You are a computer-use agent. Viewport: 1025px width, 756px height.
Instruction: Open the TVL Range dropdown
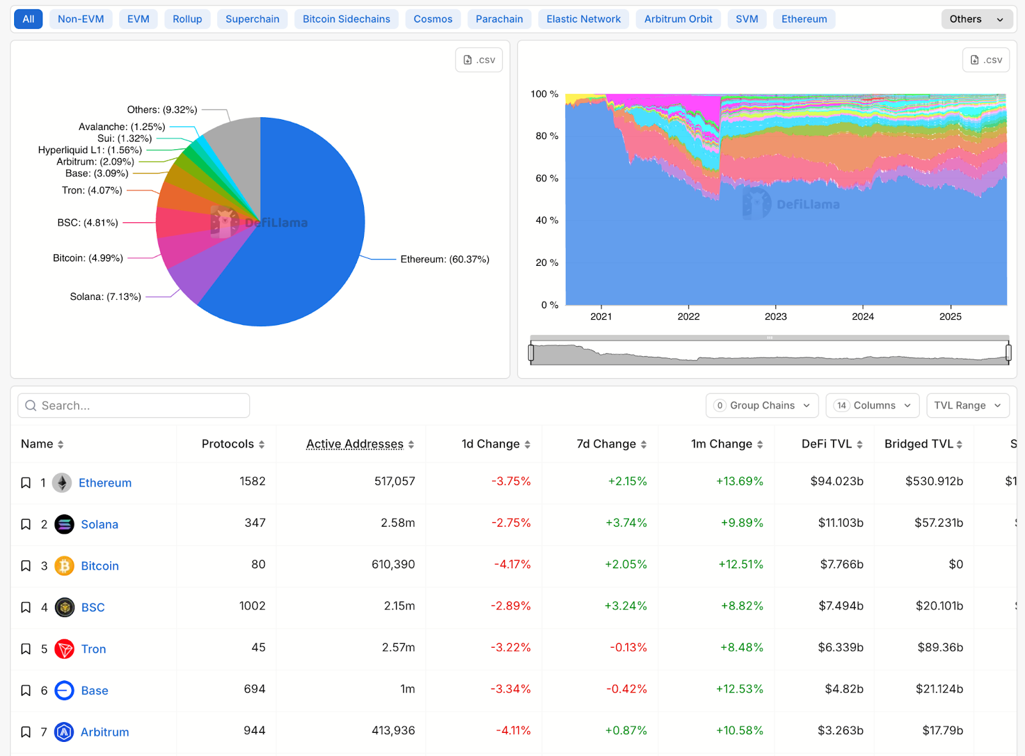pyautogui.click(x=967, y=405)
